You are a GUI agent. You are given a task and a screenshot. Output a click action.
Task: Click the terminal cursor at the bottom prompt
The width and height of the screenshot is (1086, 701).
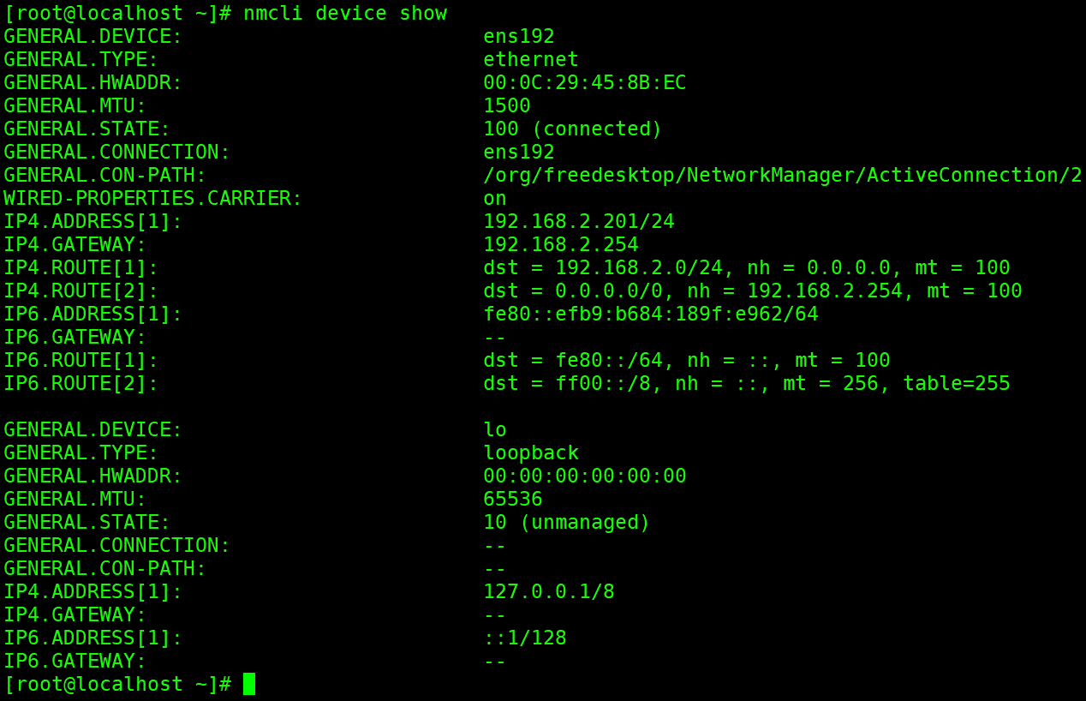(249, 684)
